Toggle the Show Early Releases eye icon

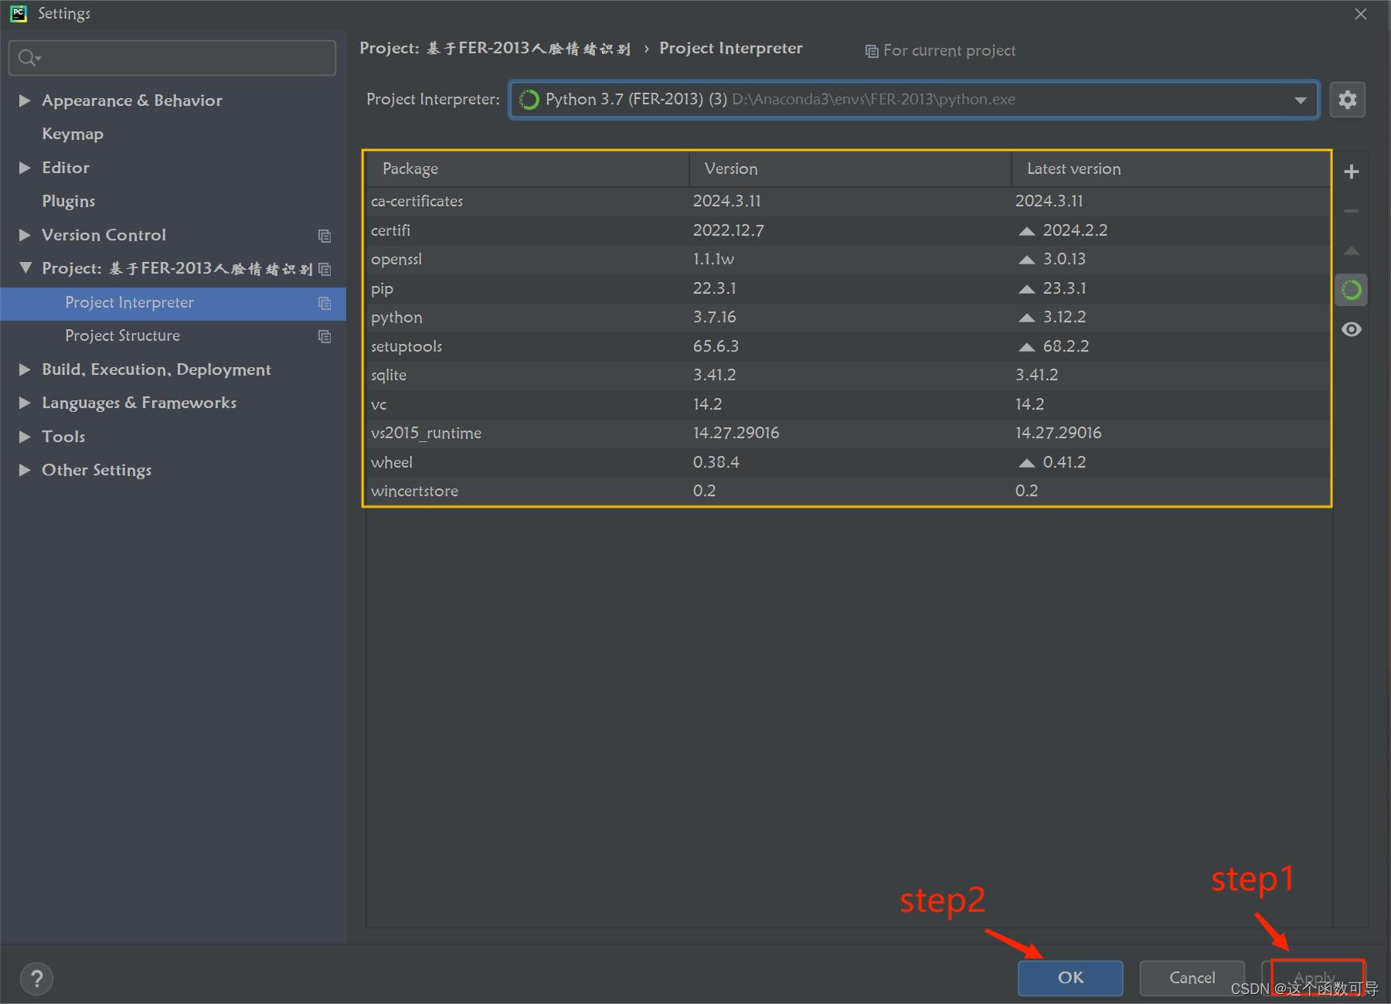coord(1350,329)
